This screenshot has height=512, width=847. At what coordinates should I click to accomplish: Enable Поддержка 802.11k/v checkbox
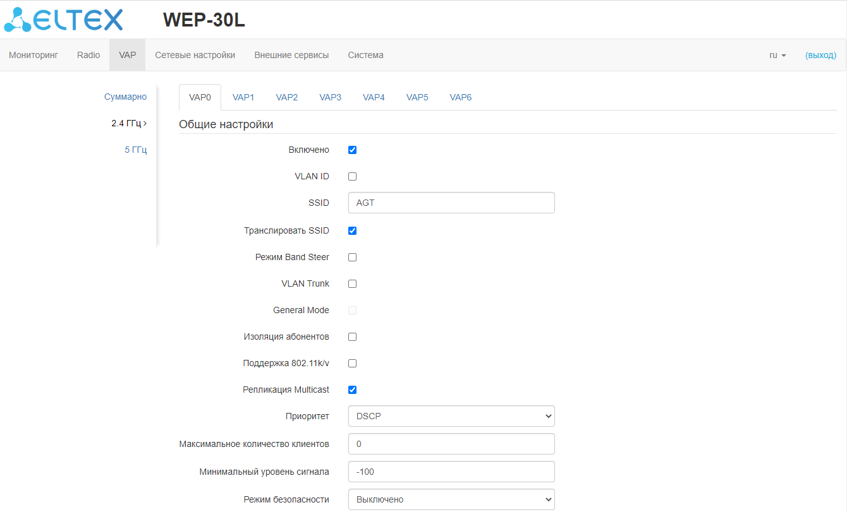click(353, 363)
